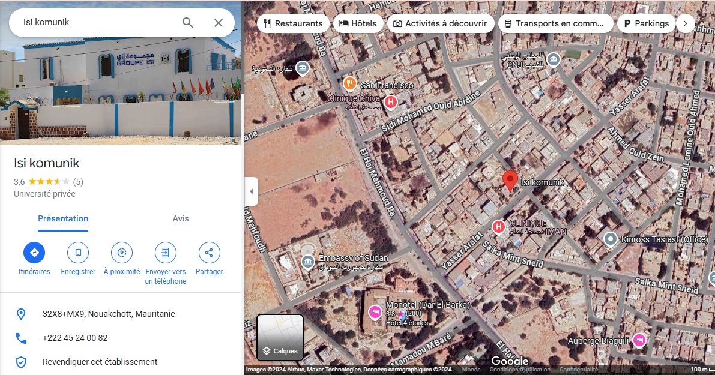This screenshot has width=715, height=375.
Task: Switch to the Avis tab
Action: 181,219
